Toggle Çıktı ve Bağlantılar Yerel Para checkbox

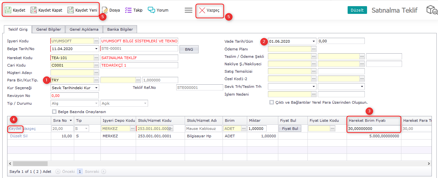[x=271, y=102]
